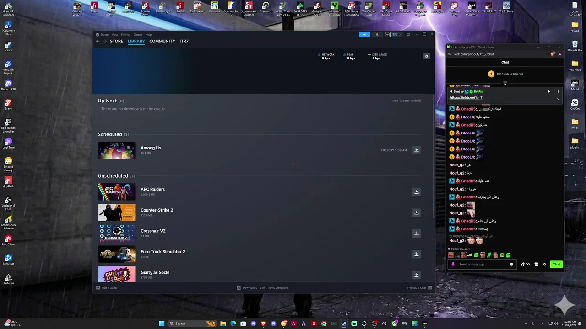Image resolution: width=586 pixels, height=329 pixels.
Task: Switch to the LIBRARY tab
Action: tap(136, 41)
